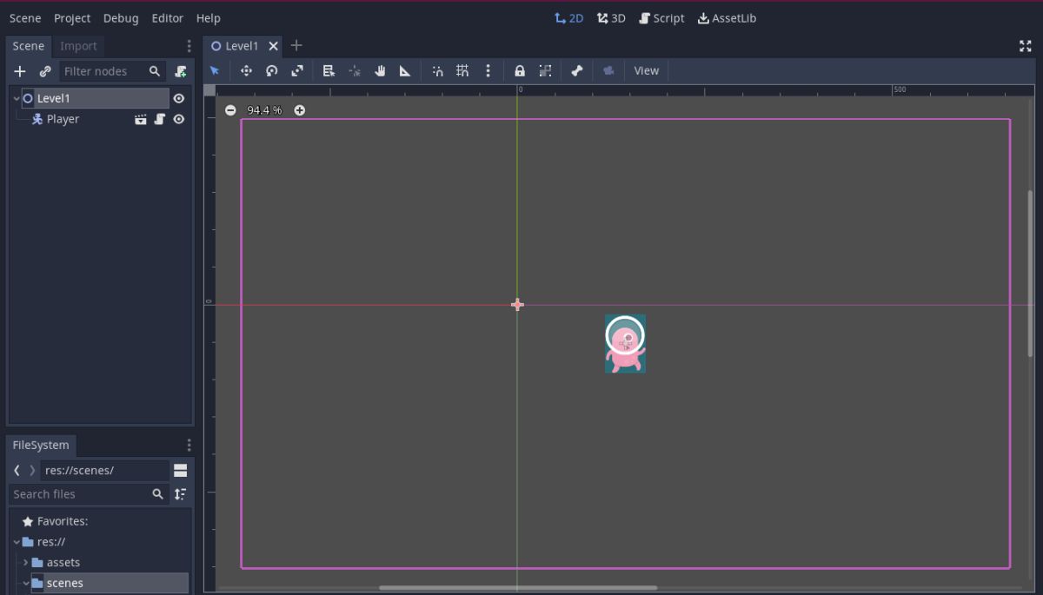Toggle grid snapping in the toolbar
Image resolution: width=1043 pixels, height=595 pixels.
click(462, 70)
